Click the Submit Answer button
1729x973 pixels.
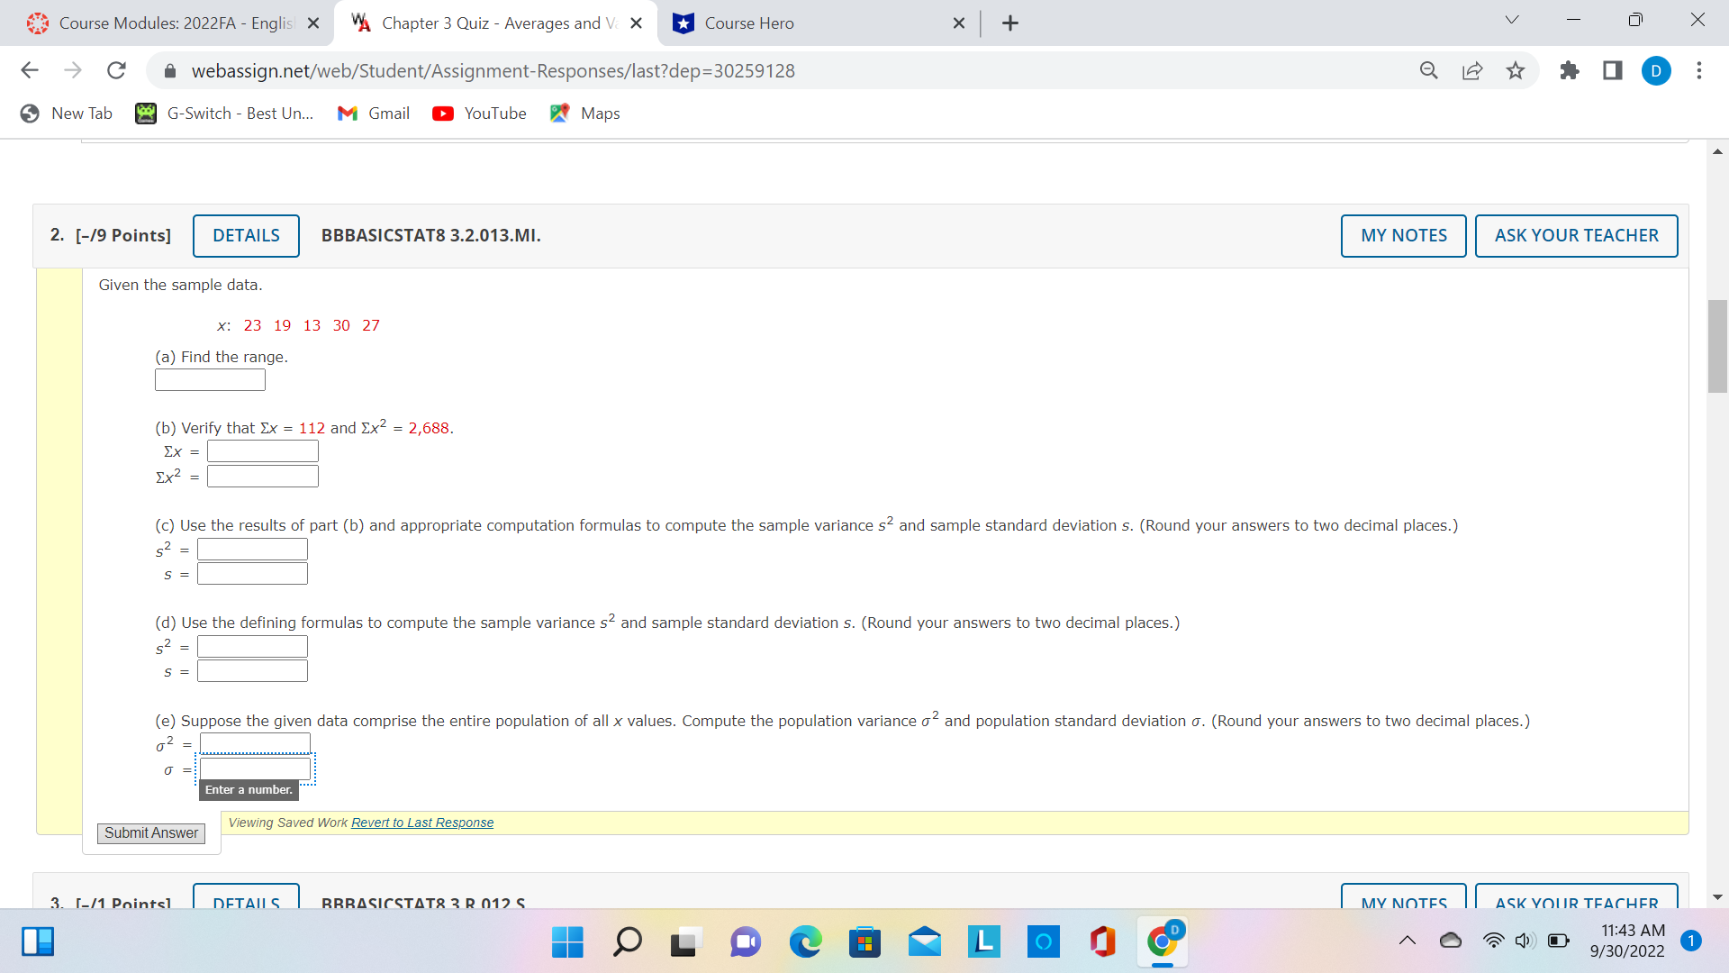[x=150, y=832]
